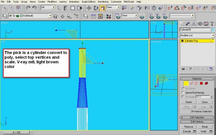Image resolution: width=216 pixels, height=135 pixels.
Task: Choose Rectangular Selection Region tool
Action: [73, 8]
